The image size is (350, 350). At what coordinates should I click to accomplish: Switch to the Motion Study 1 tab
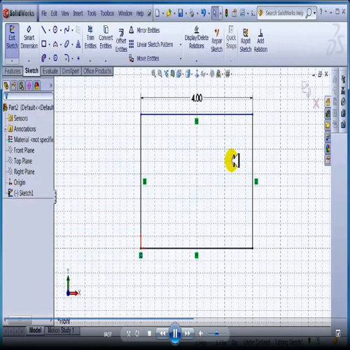(61, 330)
